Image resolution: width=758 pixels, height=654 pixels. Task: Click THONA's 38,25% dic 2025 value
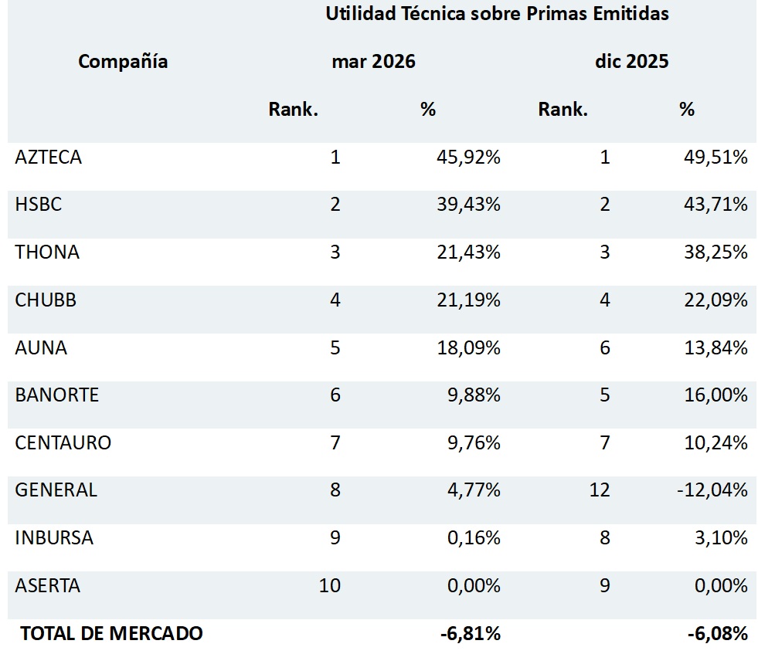click(716, 252)
